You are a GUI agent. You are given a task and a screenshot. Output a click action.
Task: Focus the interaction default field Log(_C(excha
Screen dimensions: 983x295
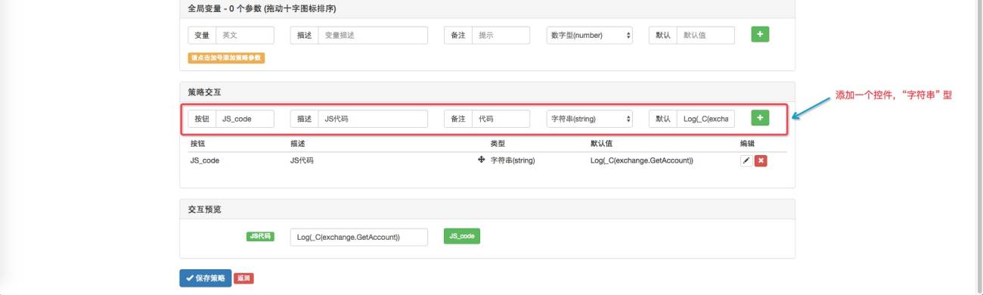point(705,119)
